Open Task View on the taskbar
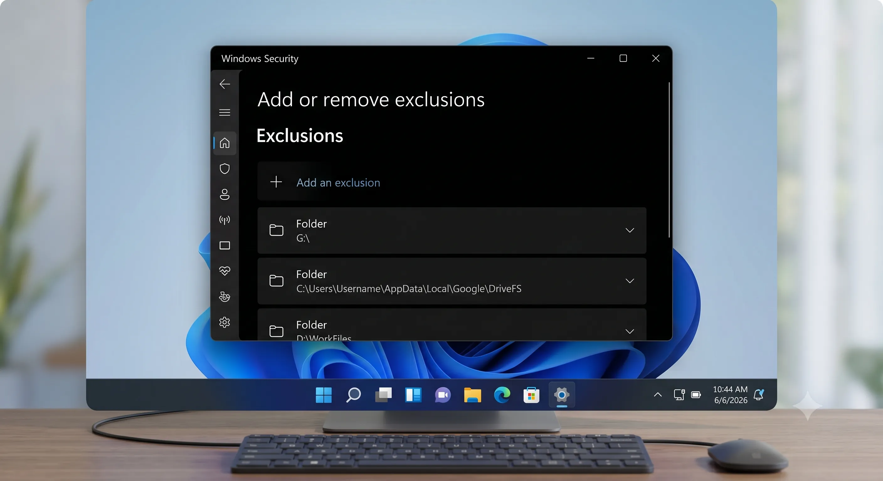This screenshot has width=883, height=481. [383, 395]
